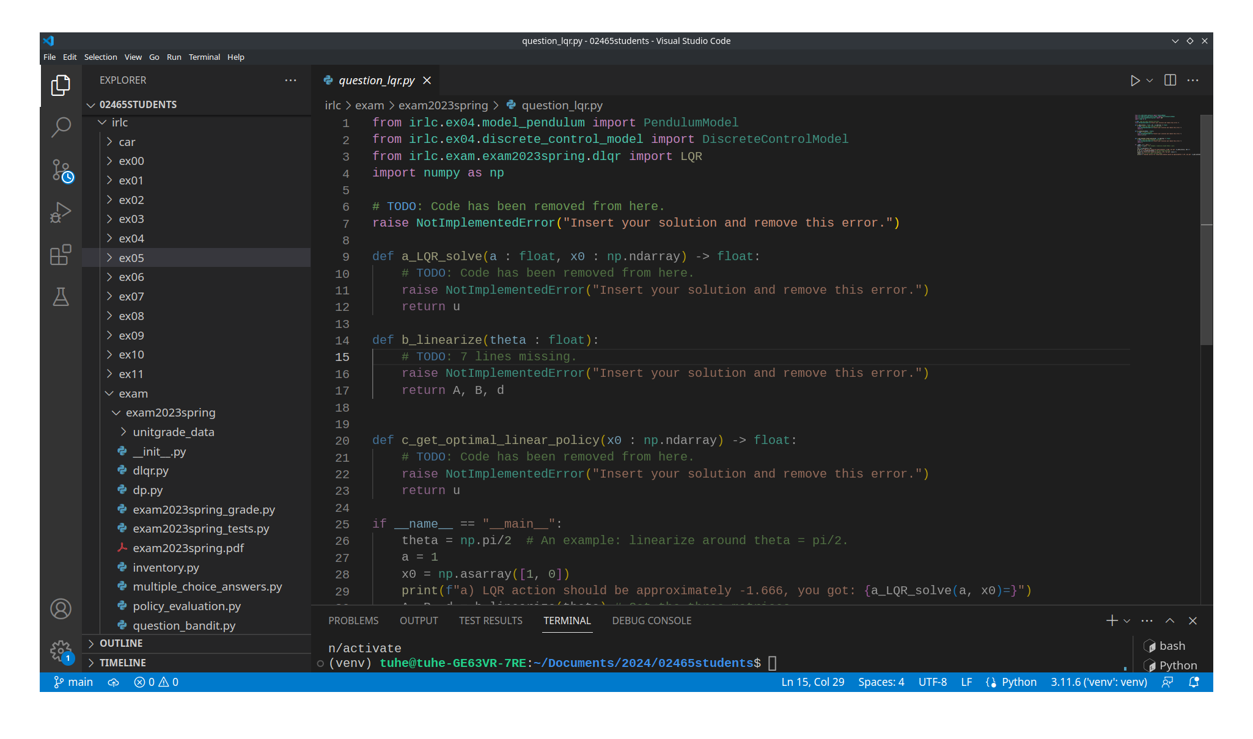Open the Selection menu
This screenshot has height=739, width=1253.
100,57
